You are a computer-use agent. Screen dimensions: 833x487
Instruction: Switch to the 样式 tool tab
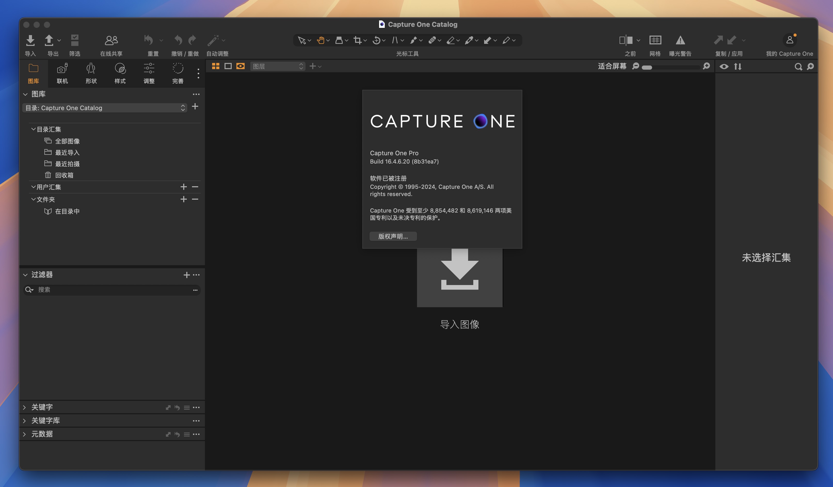pyautogui.click(x=120, y=73)
